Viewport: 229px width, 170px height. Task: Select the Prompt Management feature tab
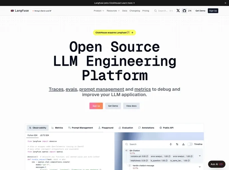(81, 128)
